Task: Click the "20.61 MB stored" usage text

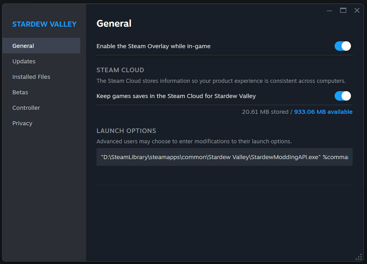Action: click(265, 112)
